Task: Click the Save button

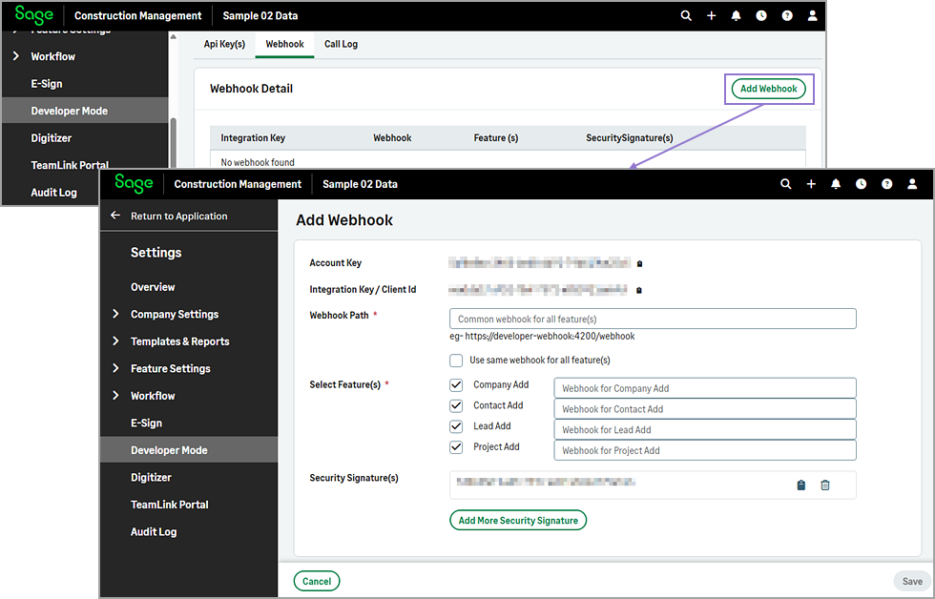Action: [912, 581]
